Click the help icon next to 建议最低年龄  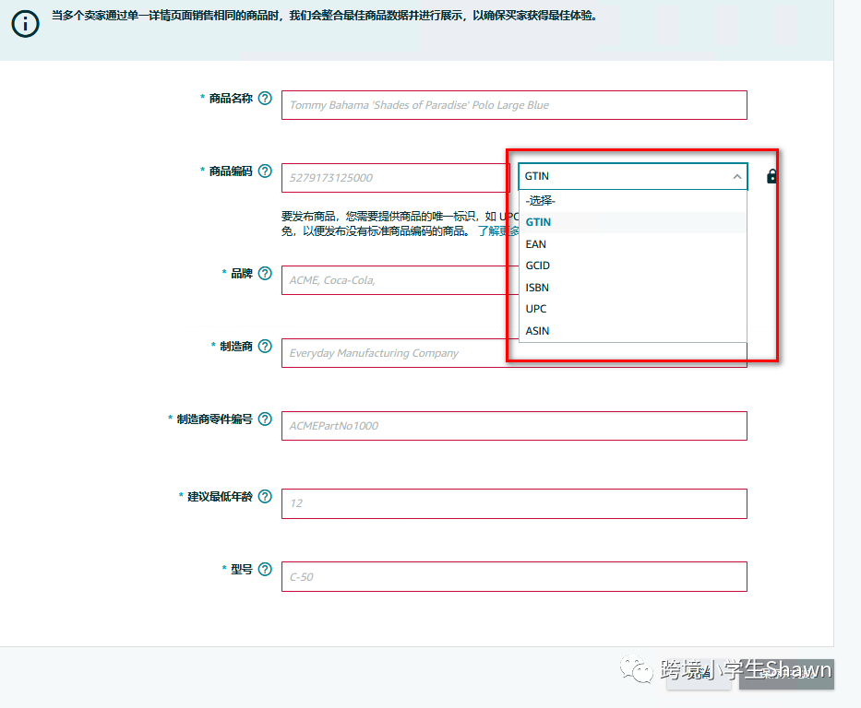tap(266, 496)
